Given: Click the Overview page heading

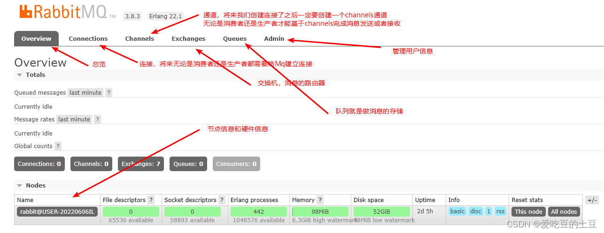Looking at the screenshot, I should click(x=40, y=62).
